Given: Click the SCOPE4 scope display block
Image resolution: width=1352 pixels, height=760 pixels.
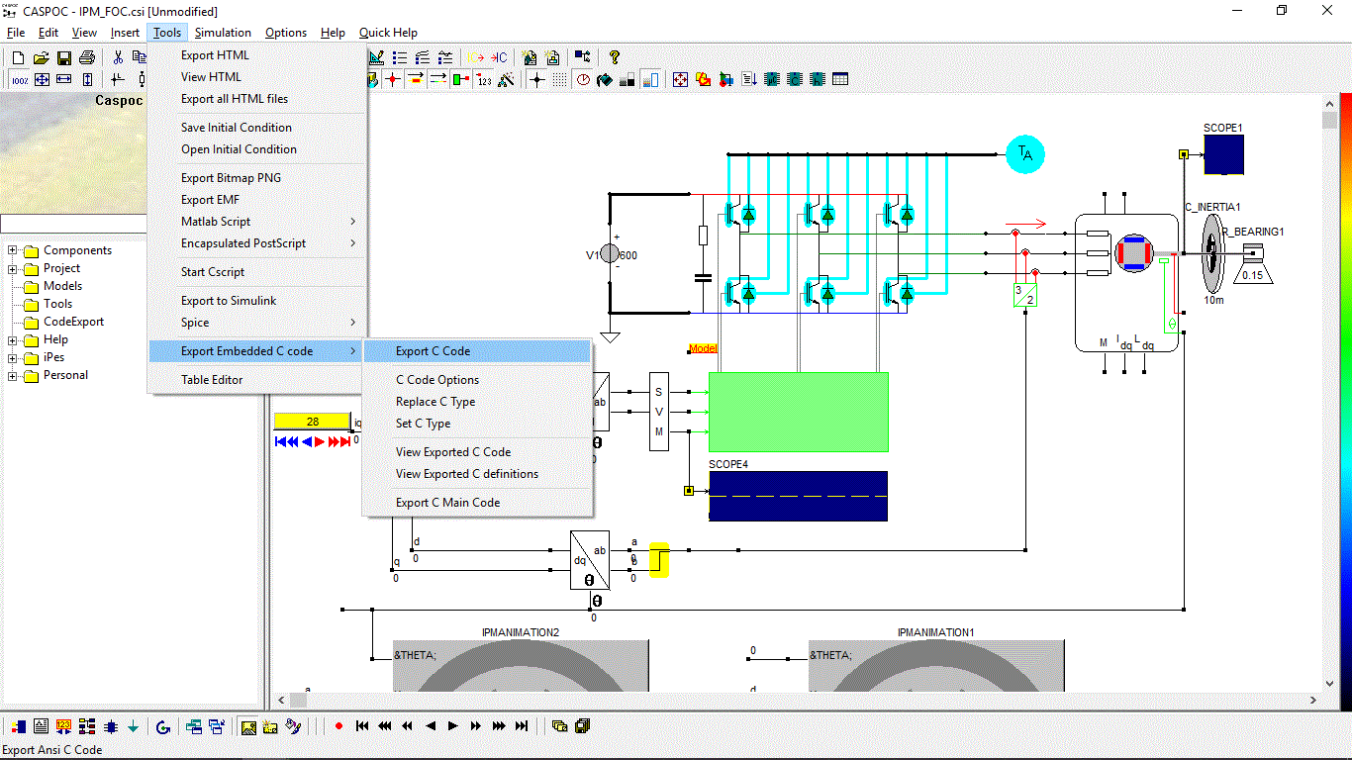Looking at the screenshot, I should pyautogui.click(x=798, y=496).
